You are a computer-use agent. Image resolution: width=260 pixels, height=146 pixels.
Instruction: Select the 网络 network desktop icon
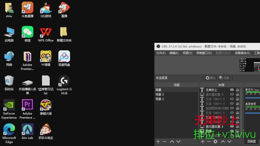pyautogui.click(x=9, y=59)
